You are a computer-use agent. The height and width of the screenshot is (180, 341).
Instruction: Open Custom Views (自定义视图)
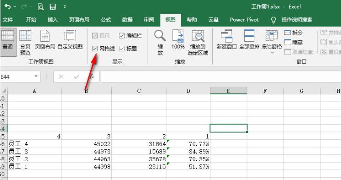(x=70, y=39)
